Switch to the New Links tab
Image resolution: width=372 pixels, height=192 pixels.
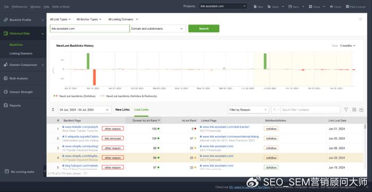122,110
